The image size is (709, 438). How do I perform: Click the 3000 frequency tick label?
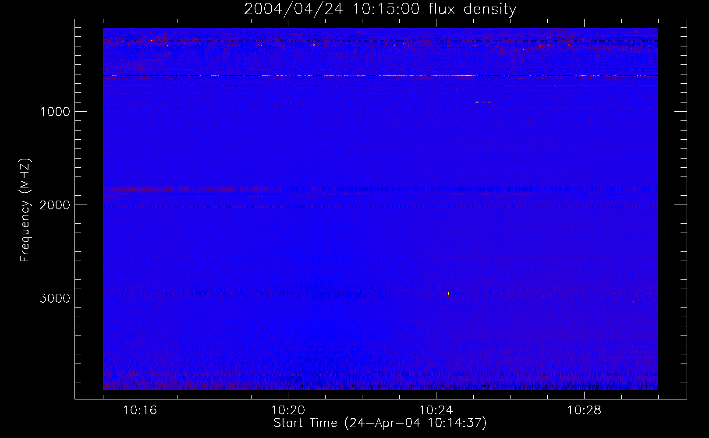click(x=55, y=298)
